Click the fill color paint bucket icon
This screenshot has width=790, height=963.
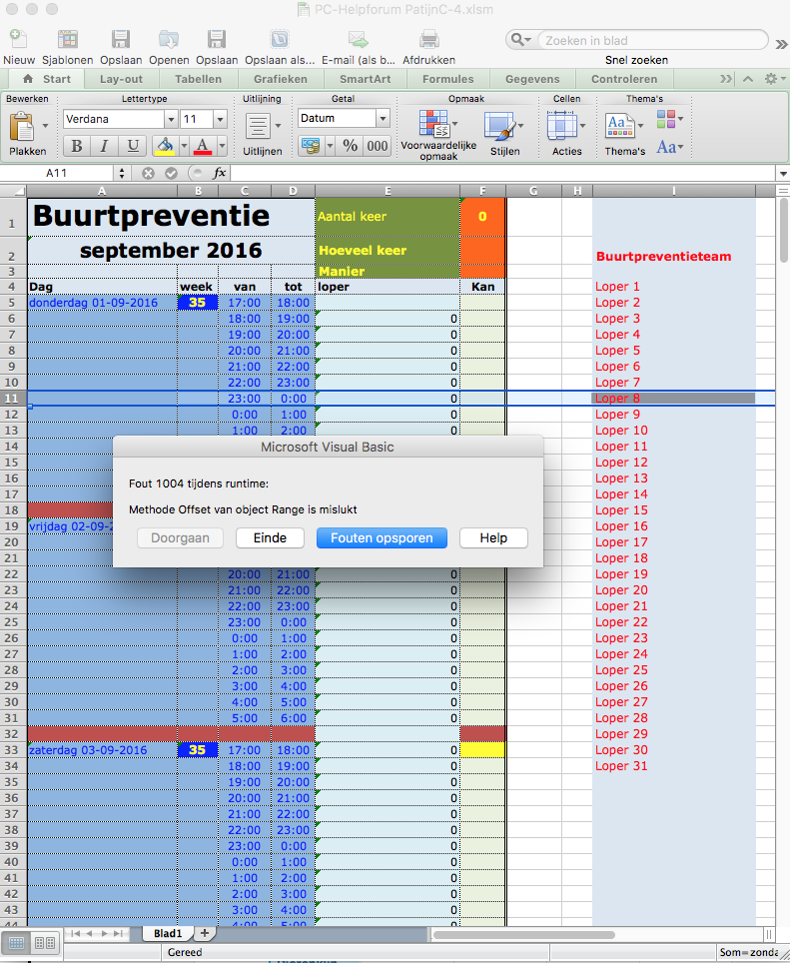click(x=165, y=146)
